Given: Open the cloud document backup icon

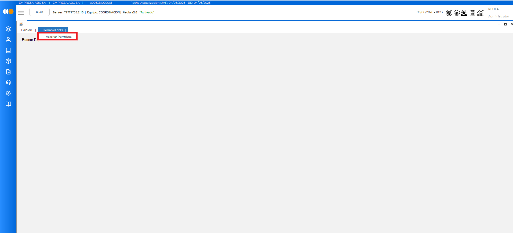Looking at the screenshot, I should 457,13.
